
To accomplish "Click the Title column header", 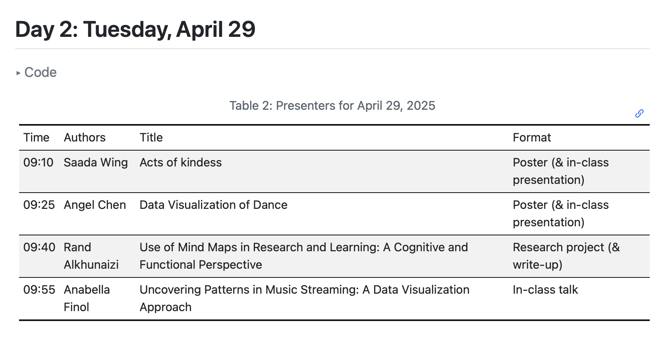I will click(151, 138).
